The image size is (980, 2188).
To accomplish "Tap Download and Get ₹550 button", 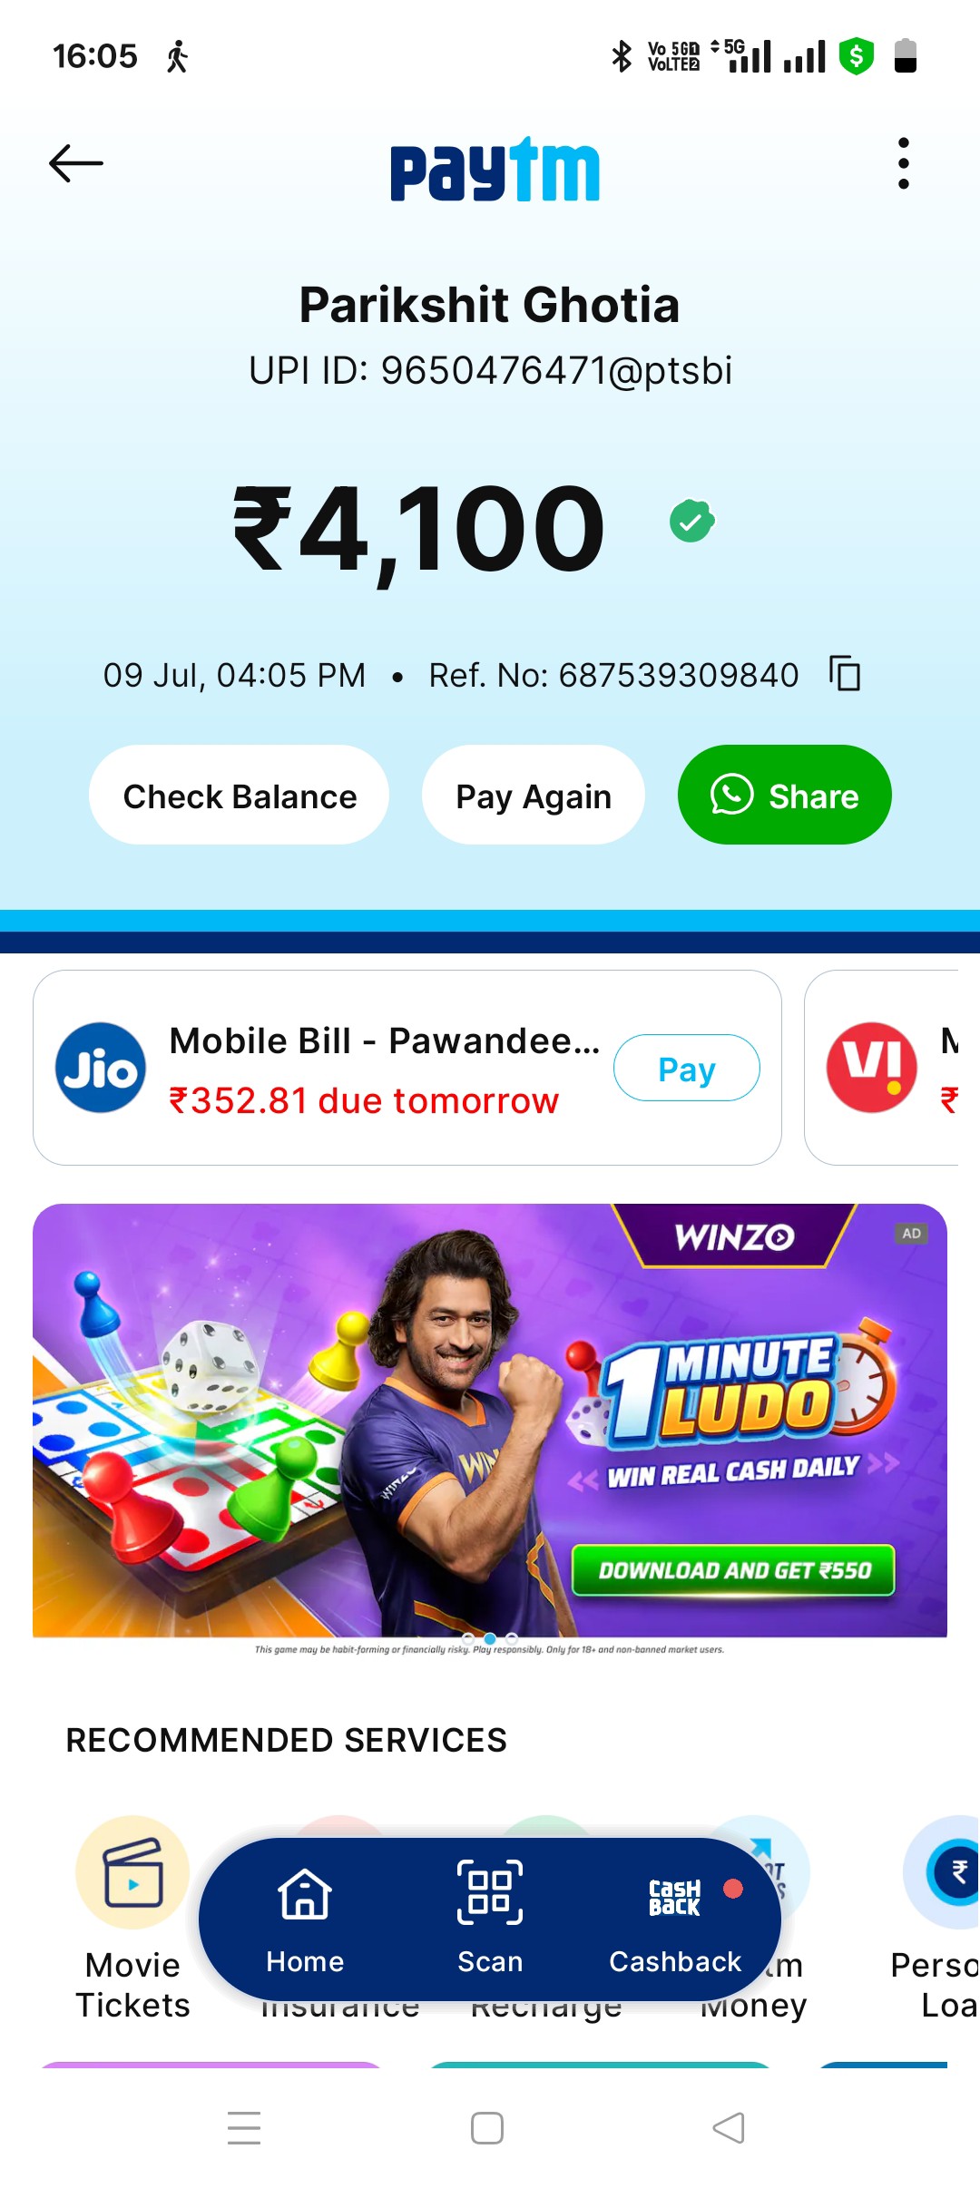I will [733, 1570].
